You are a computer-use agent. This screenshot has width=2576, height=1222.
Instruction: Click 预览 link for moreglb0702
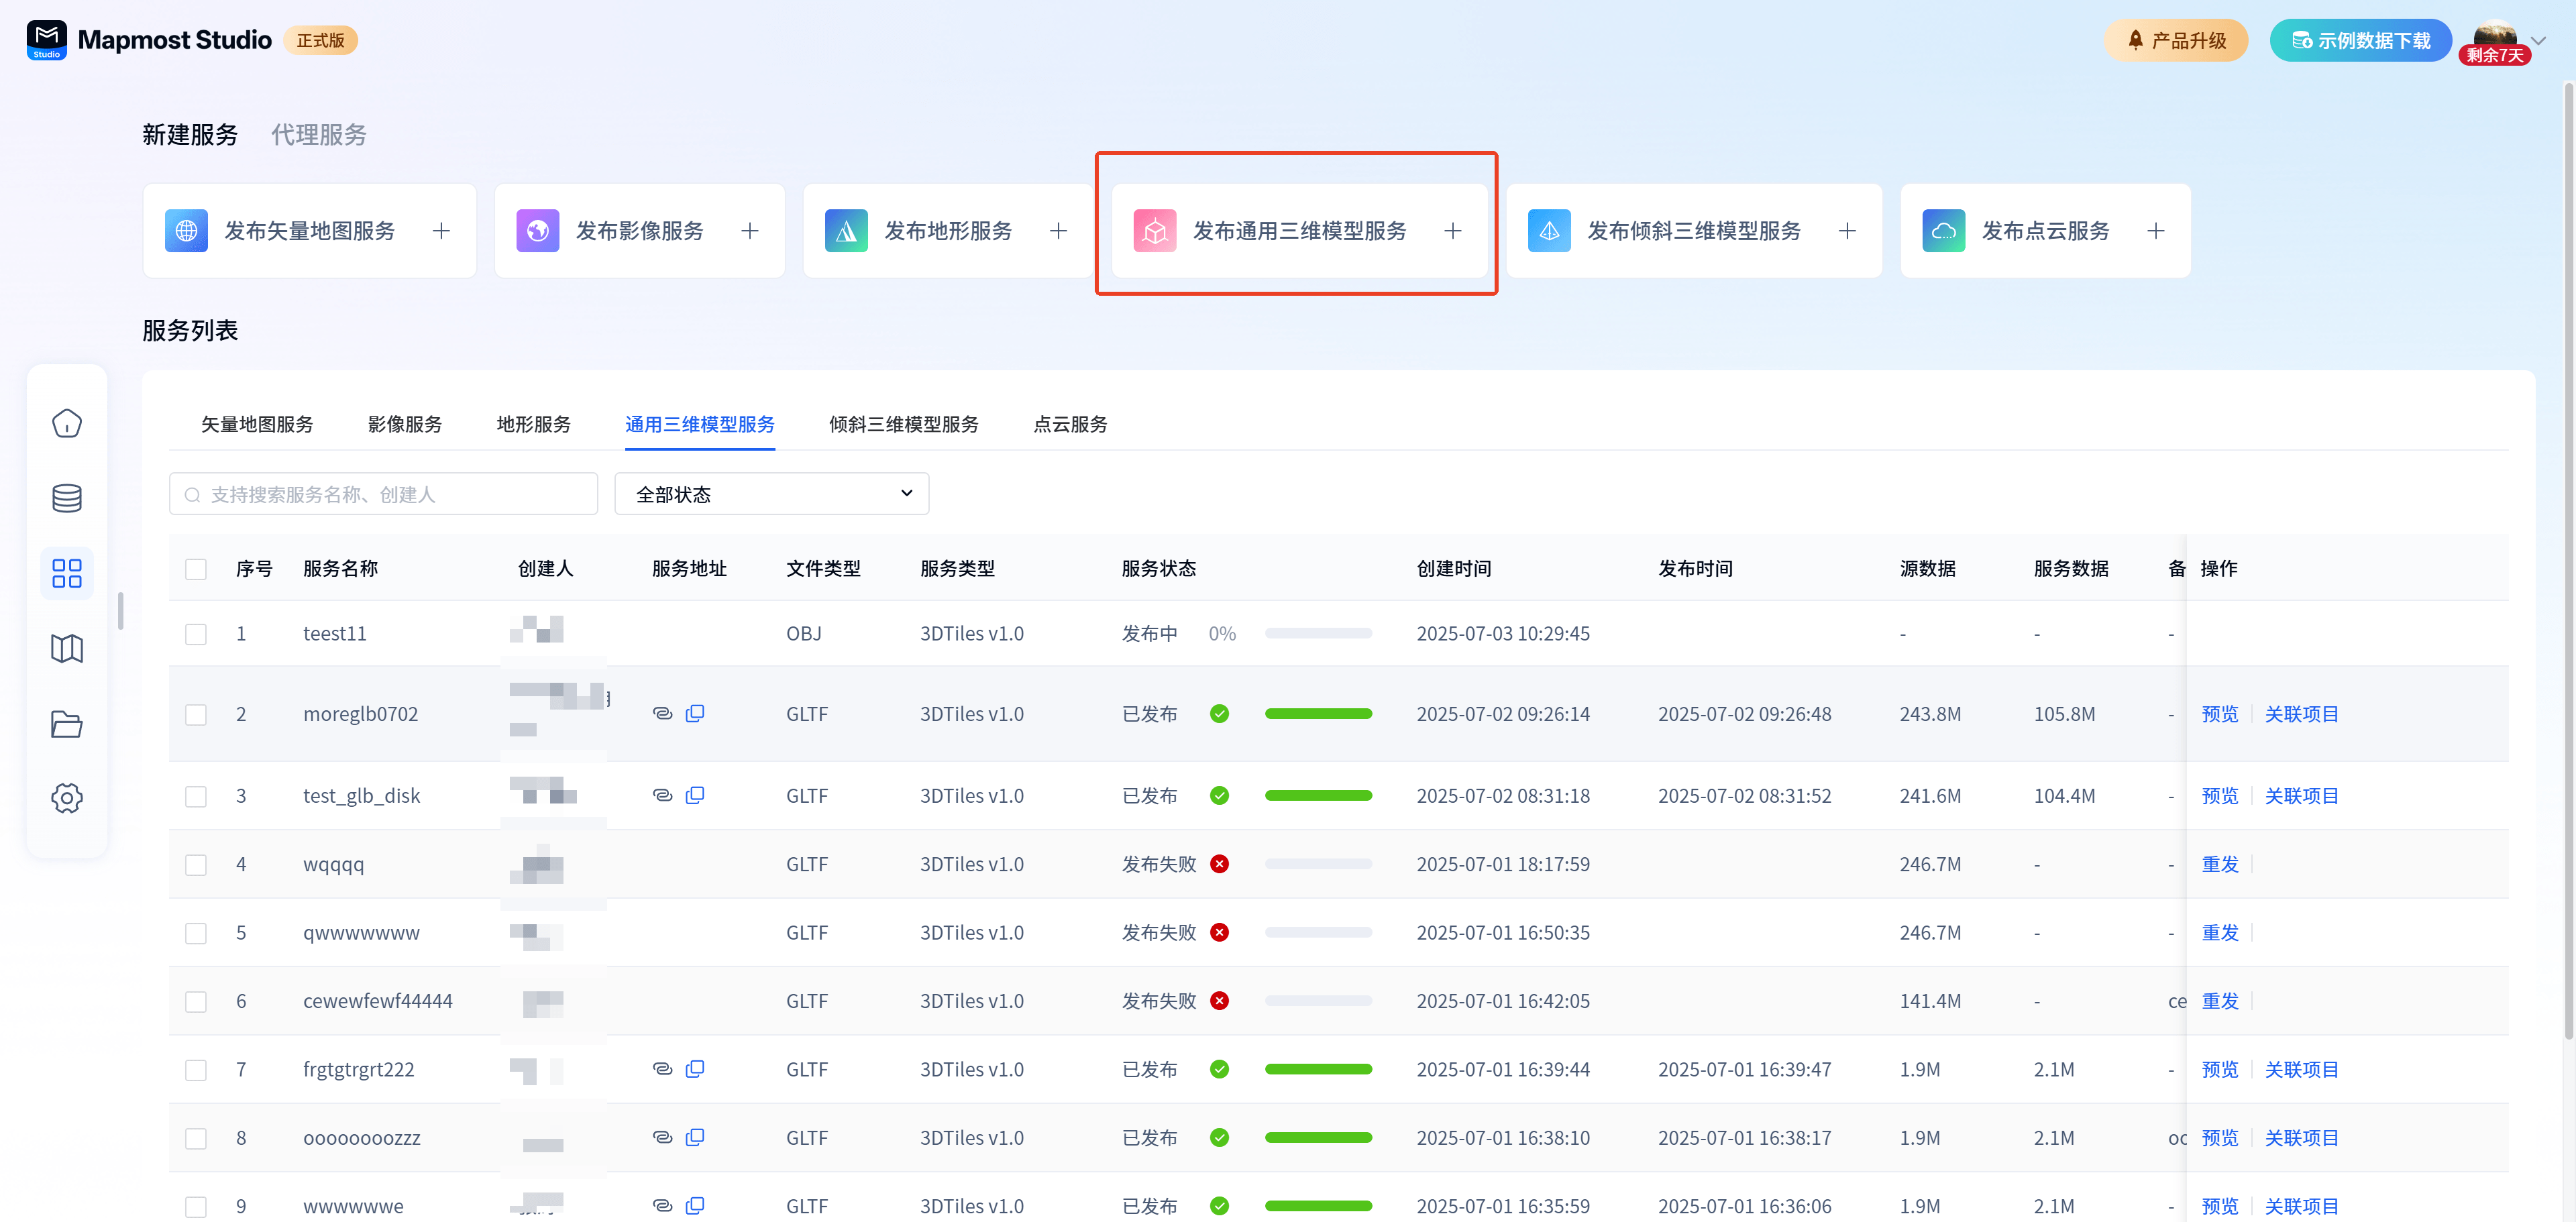click(x=2219, y=714)
